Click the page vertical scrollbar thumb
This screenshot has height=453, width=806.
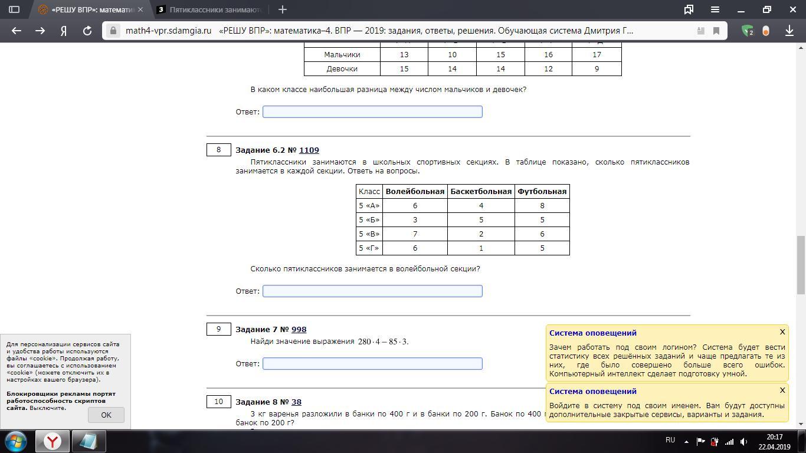[801, 265]
